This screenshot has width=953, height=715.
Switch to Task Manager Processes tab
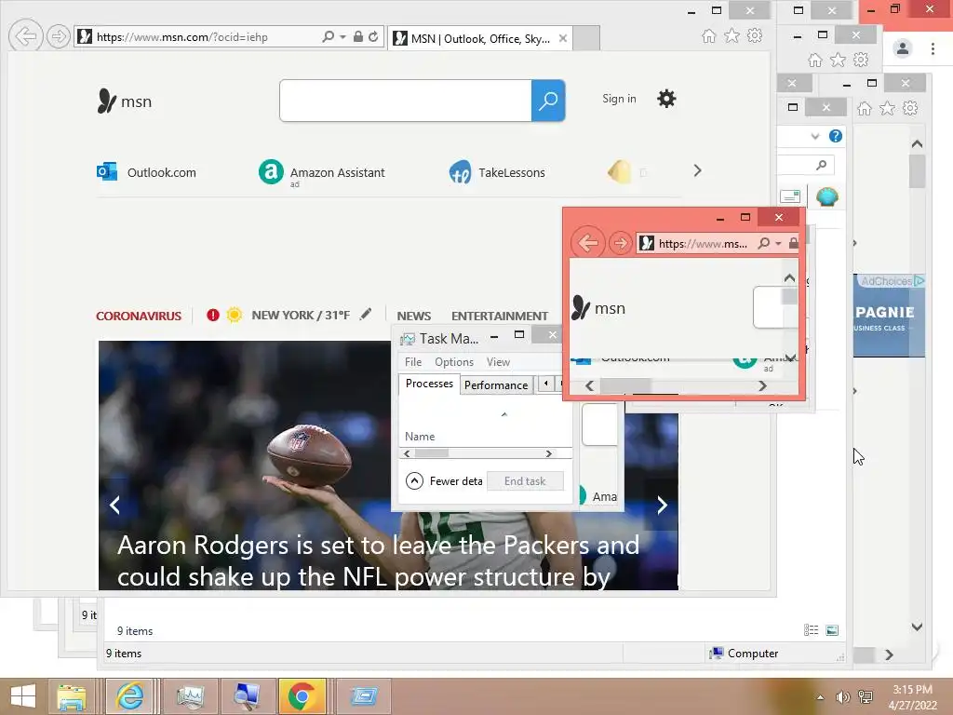click(x=429, y=384)
